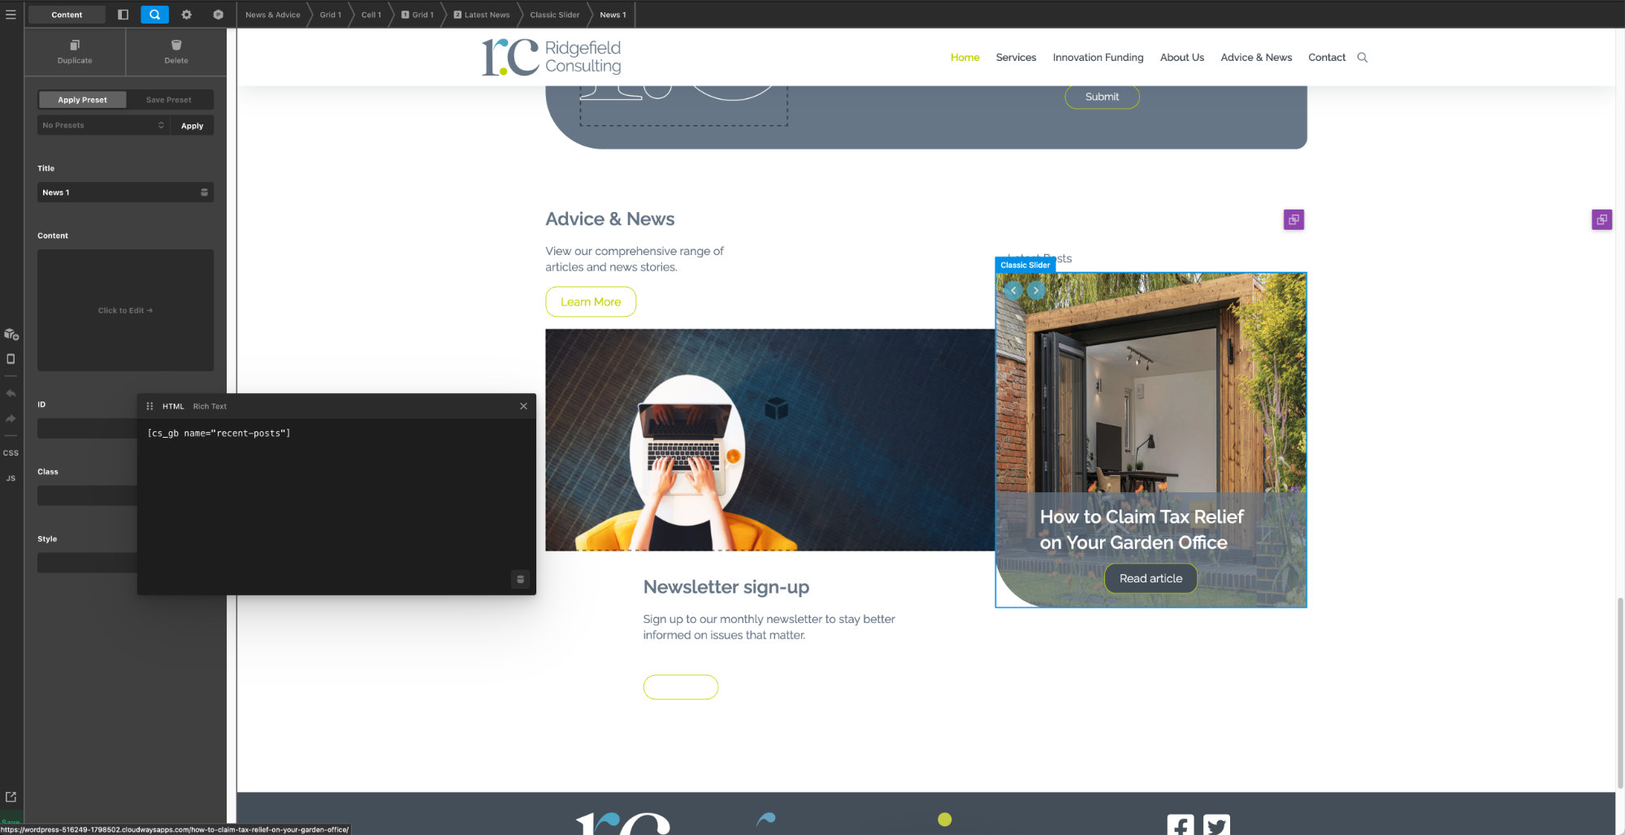
Task: Open the No Presets dropdown
Action: [103, 125]
